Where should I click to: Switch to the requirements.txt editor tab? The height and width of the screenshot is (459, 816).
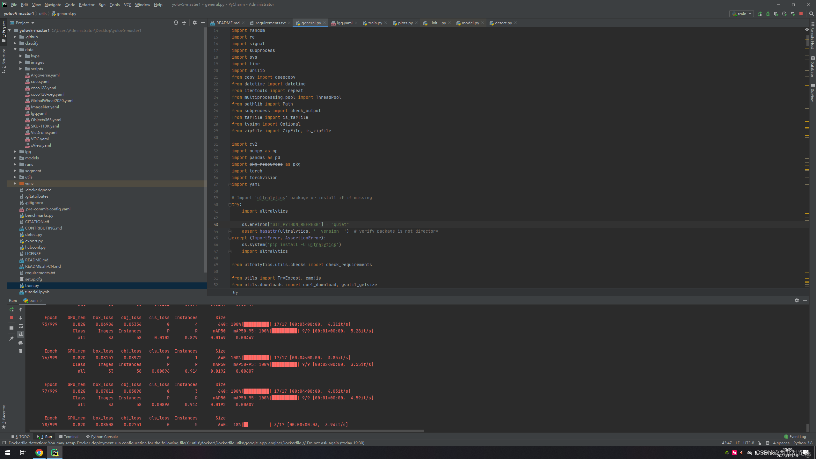270,23
